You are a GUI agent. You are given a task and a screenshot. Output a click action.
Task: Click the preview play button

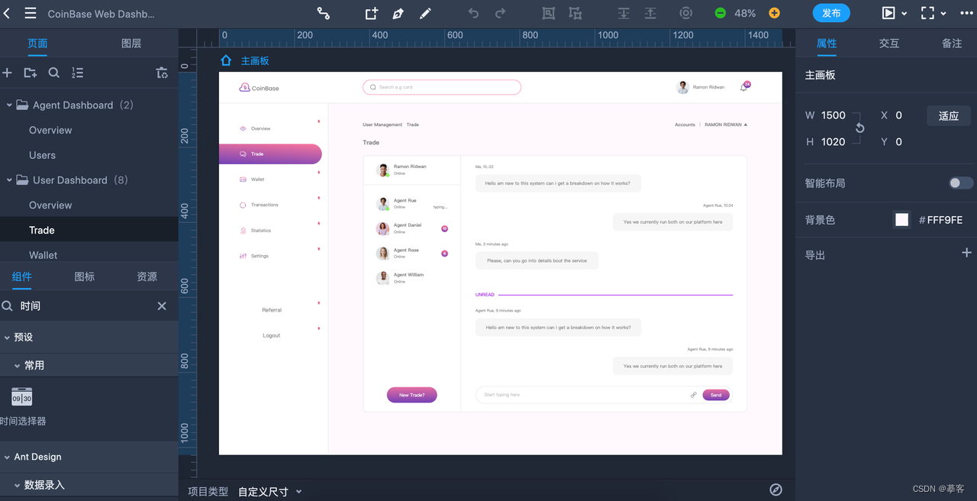pyautogui.click(x=888, y=13)
